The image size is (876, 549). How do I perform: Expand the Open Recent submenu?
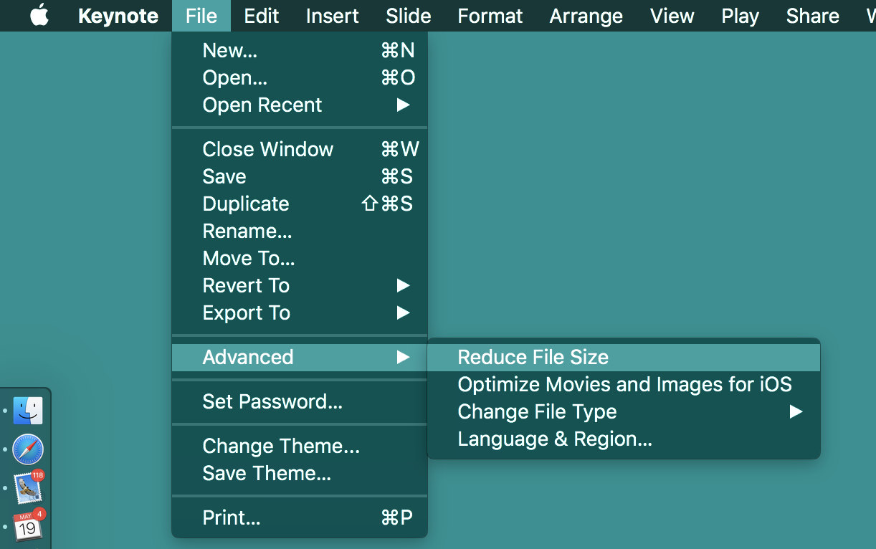click(x=300, y=105)
